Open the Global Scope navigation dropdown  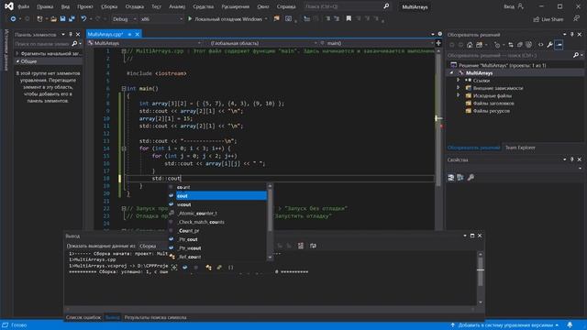point(262,43)
